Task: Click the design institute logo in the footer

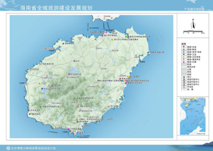Action: (x=8, y=148)
